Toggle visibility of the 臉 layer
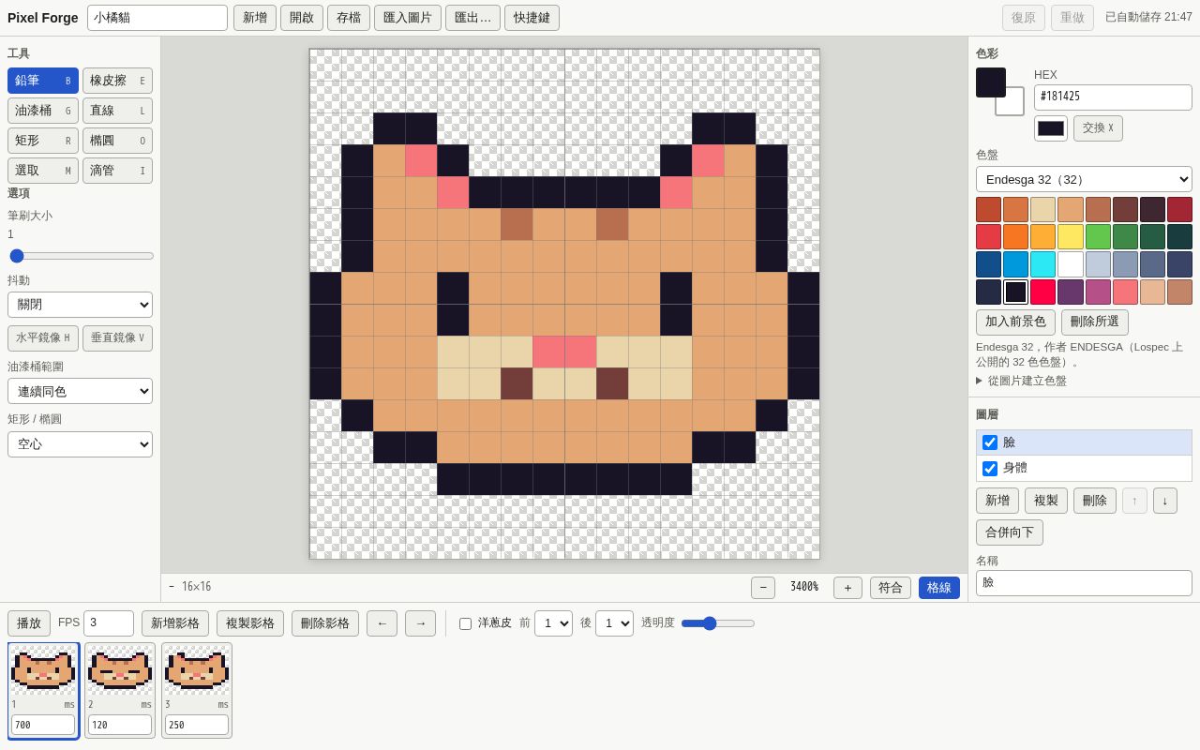Image resolution: width=1200 pixels, height=750 pixels. pyautogui.click(x=990, y=442)
